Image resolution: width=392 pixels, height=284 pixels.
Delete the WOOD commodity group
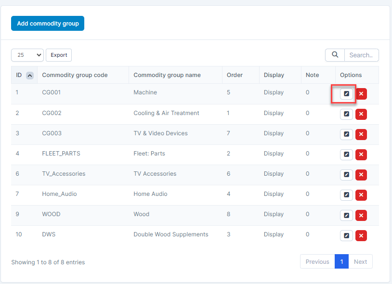361,215
